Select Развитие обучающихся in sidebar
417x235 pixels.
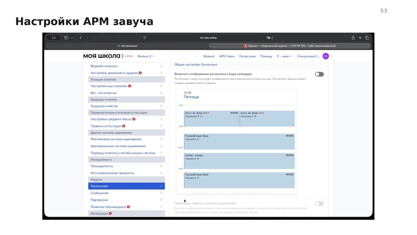126,207
